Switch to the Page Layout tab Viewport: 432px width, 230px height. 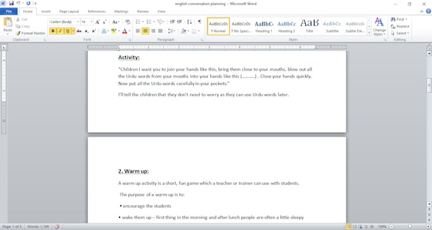69,11
